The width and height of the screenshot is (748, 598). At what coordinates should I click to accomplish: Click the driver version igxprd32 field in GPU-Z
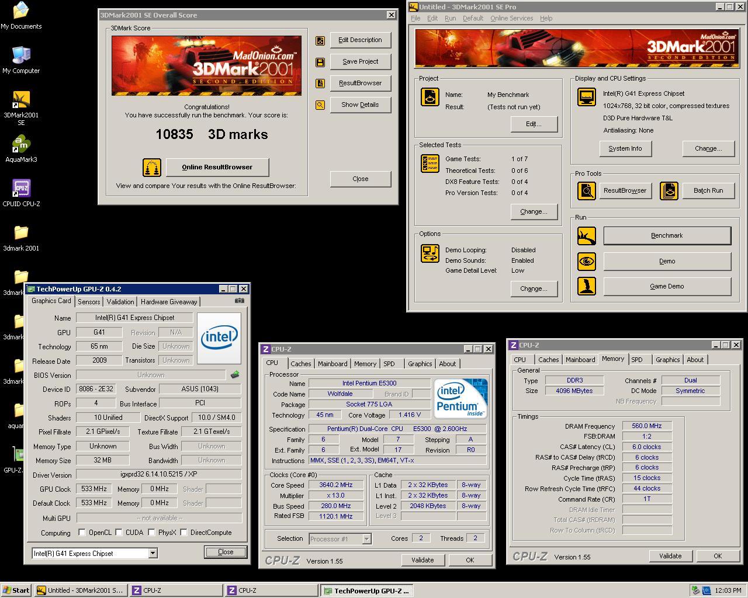click(x=159, y=475)
